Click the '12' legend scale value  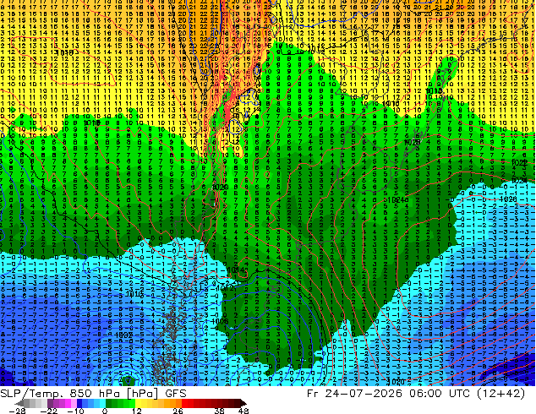coord(137,411)
